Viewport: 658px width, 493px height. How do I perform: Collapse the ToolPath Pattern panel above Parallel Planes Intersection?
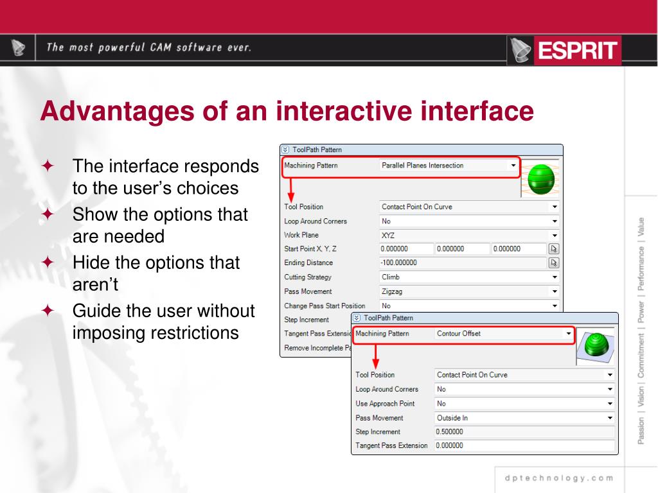(x=285, y=150)
